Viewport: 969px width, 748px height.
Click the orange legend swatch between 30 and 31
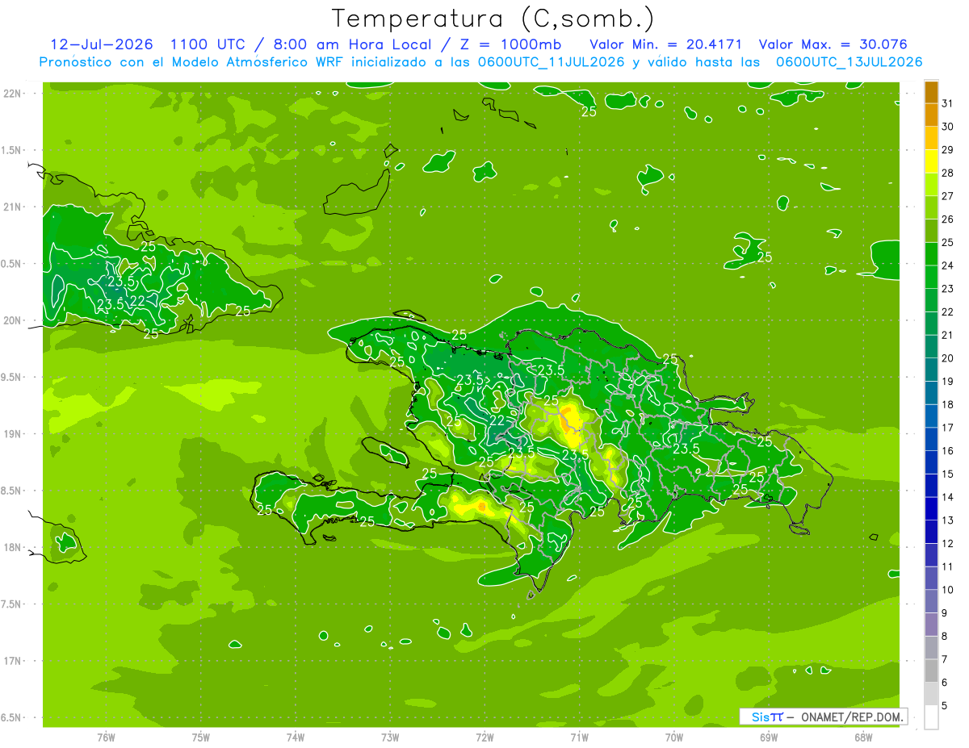click(931, 115)
